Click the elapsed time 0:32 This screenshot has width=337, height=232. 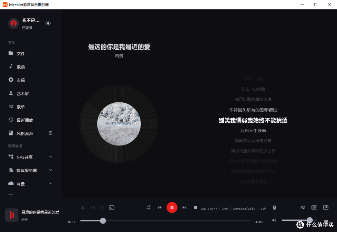71,222
